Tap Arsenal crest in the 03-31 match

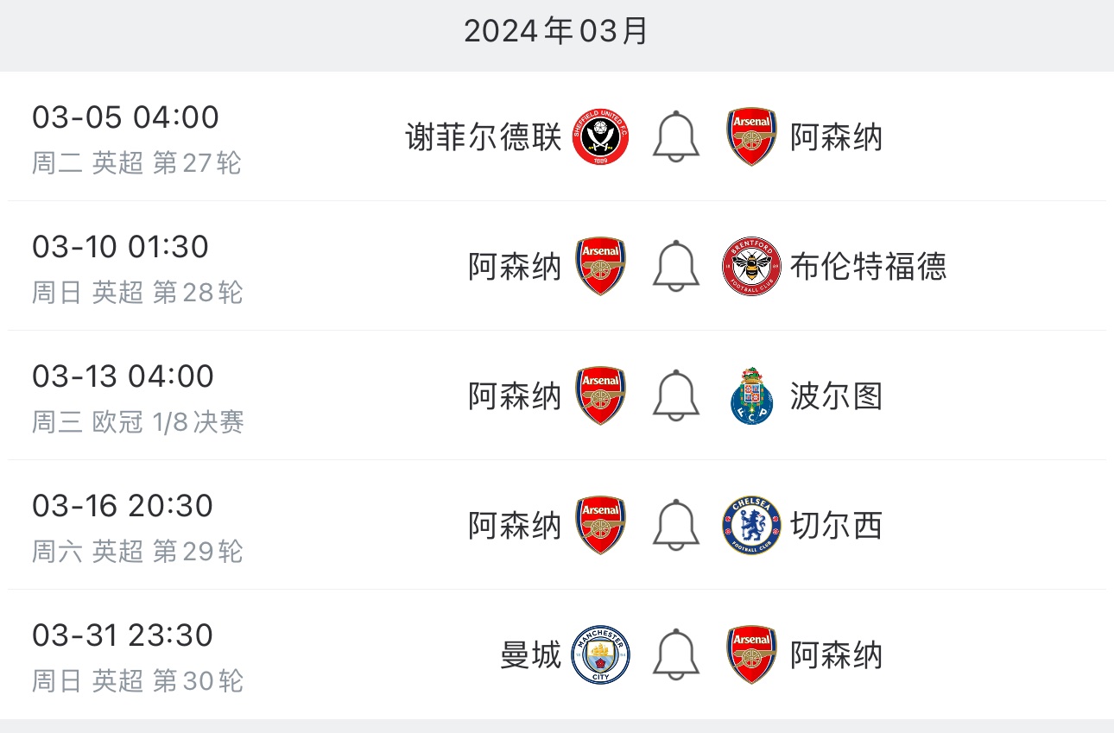(751, 654)
